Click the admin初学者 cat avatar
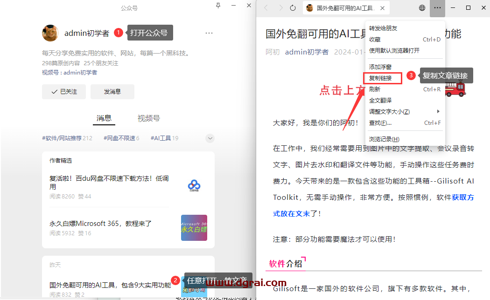 point(50,33)
